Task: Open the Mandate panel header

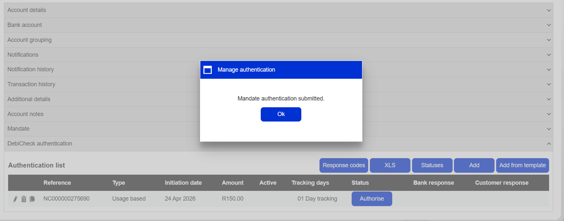Action: [279, 129]
